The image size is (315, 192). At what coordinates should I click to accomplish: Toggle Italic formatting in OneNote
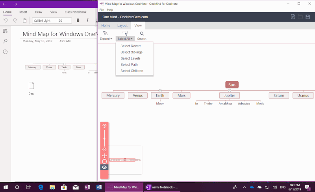pos(87,21)
